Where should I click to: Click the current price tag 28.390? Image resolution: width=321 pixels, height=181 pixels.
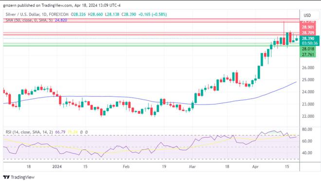coord(308,38)
